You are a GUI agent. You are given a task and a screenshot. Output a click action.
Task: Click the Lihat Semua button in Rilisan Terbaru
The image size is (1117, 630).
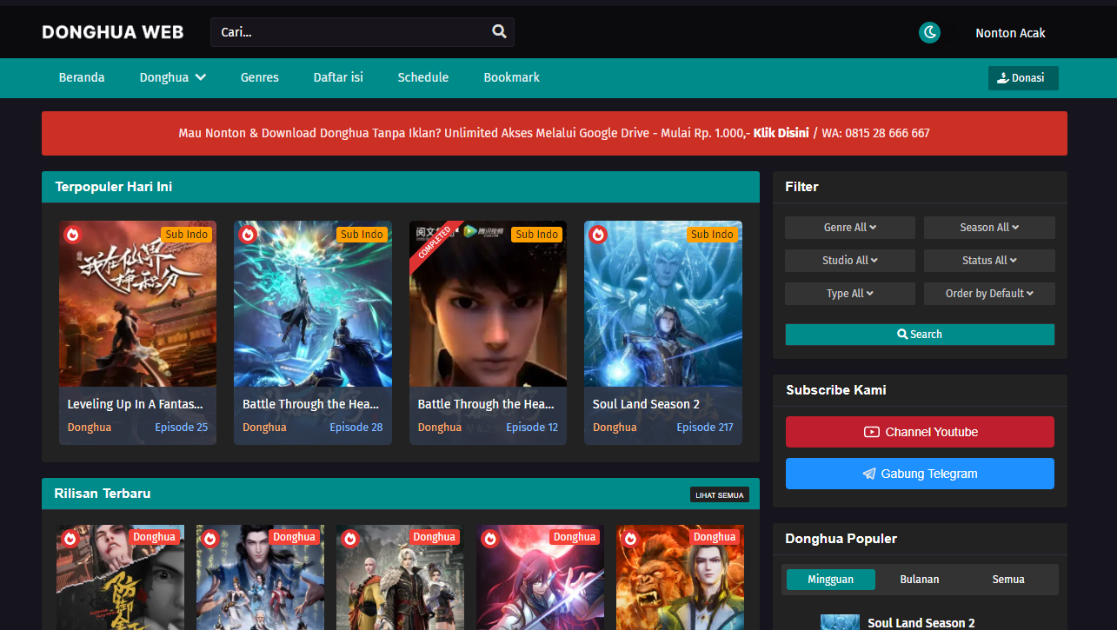719,494
